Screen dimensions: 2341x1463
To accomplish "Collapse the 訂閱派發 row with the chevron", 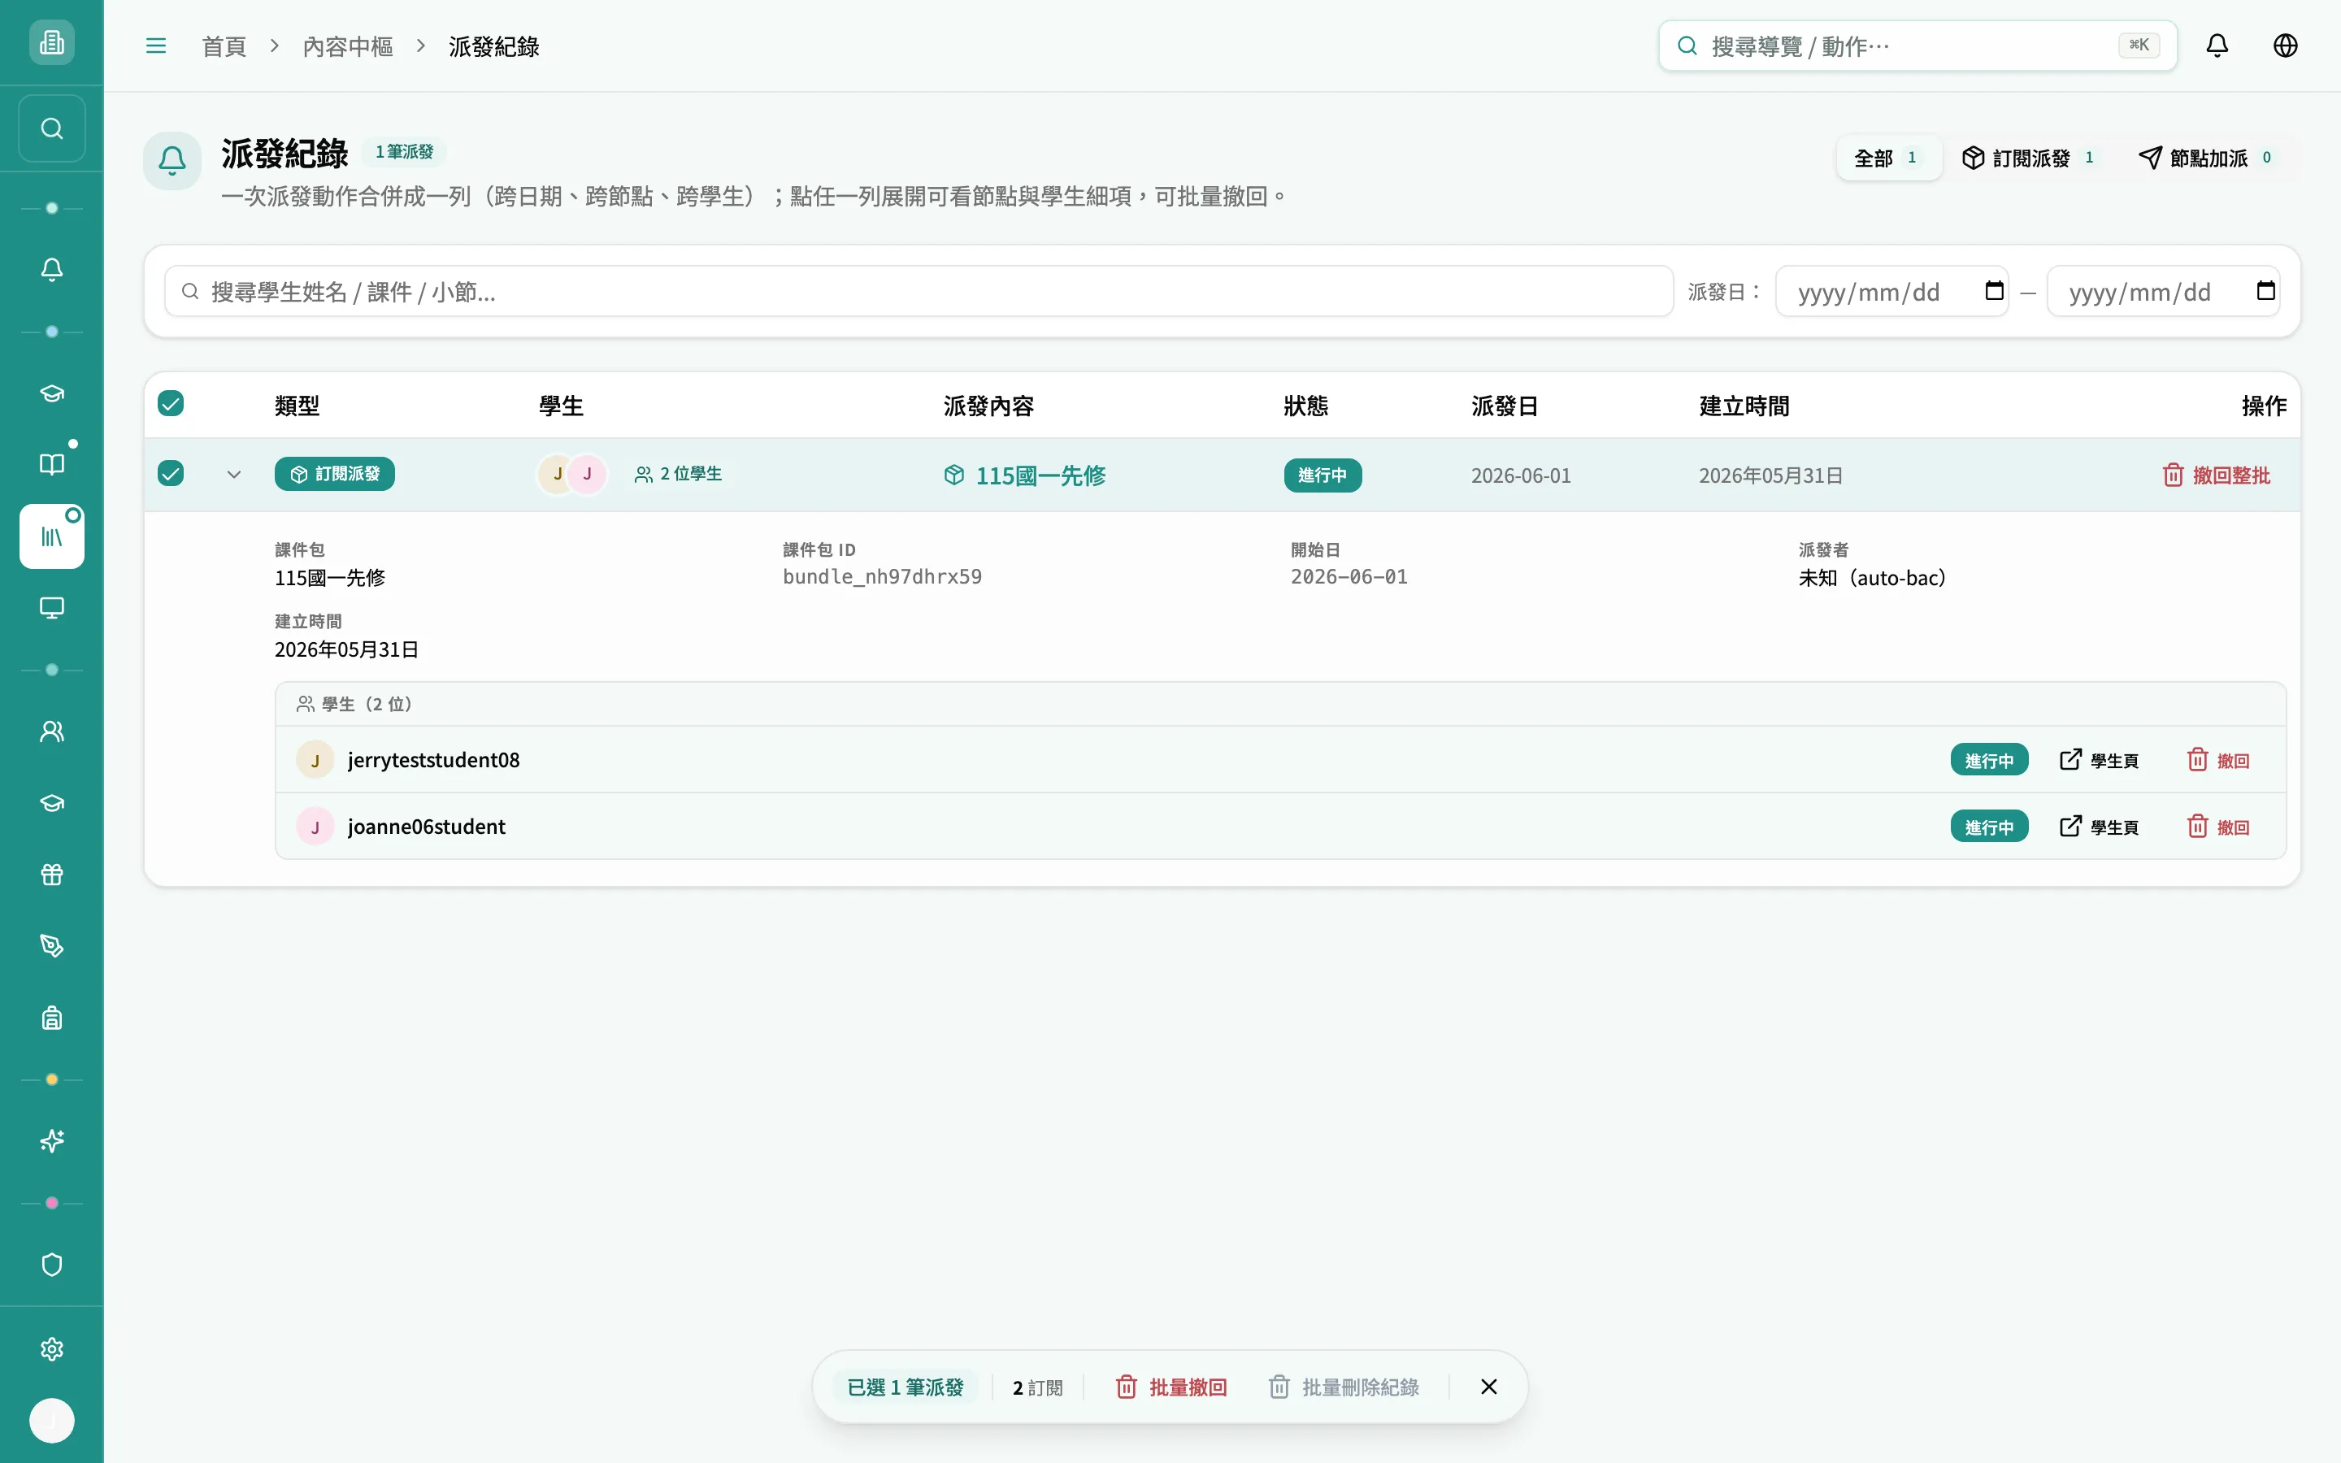I will click(234, 474).
